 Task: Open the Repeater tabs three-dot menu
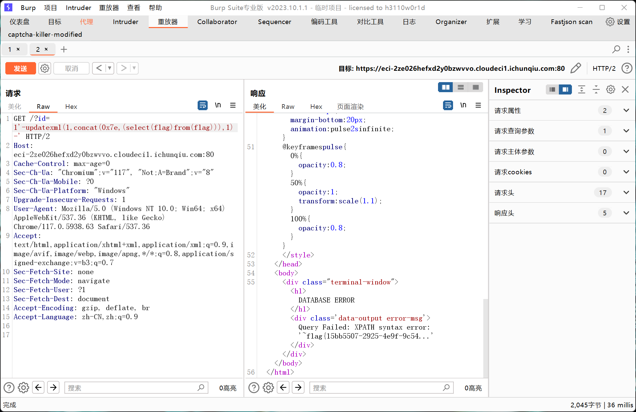click(628, 49)
